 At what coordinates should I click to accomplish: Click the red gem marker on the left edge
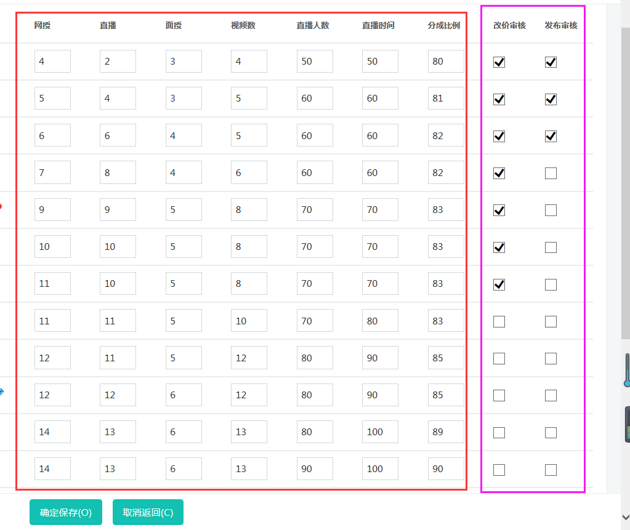[2, 207]
